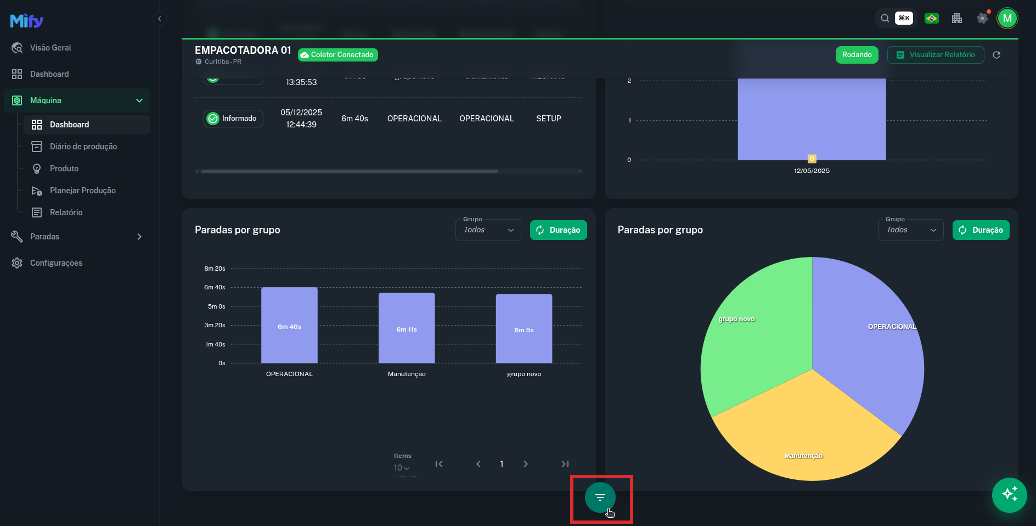The height and width of the screenshot is (526, 1036).
Task: Collapse the sidebar with the arrow button
Action: coord(159,19)
